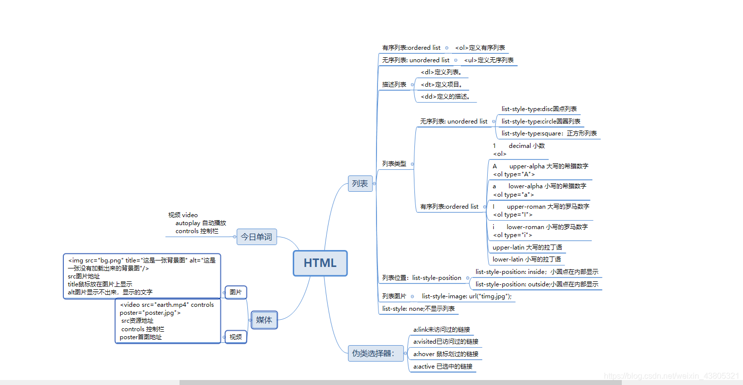Click a:link未访问过的链接 node

(x=442, y=330)
